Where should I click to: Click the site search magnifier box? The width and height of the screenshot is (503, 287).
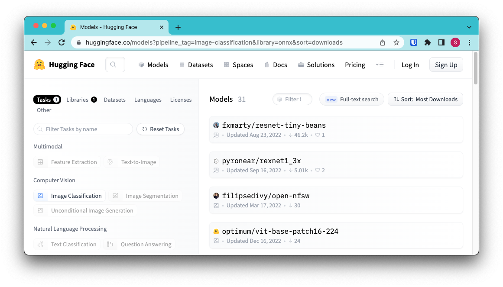point(115,65)
